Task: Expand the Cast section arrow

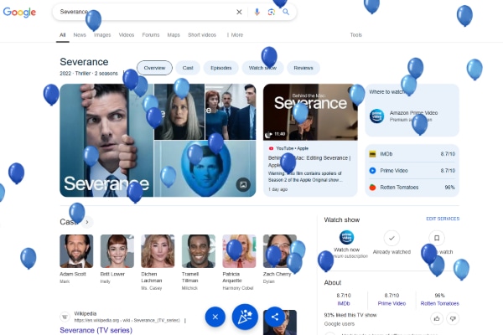Action: click(87, 222)
